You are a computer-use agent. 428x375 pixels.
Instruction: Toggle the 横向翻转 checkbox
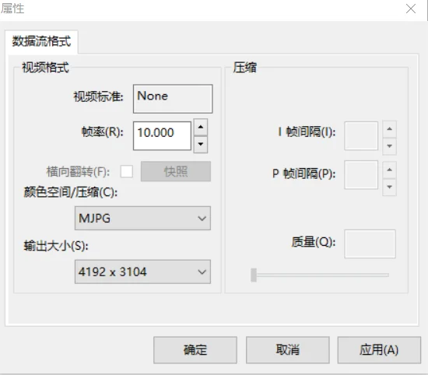pyautogui.click(x=127, y=172)
